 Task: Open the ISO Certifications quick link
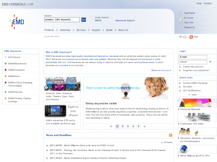coord(192,90)
